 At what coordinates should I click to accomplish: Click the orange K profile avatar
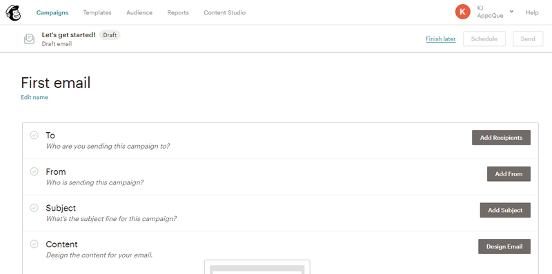pyautogui.click(x=462, y=12)
